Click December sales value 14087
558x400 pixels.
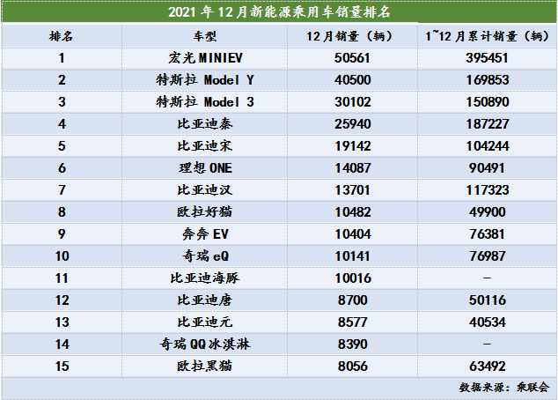click(352, 168)
